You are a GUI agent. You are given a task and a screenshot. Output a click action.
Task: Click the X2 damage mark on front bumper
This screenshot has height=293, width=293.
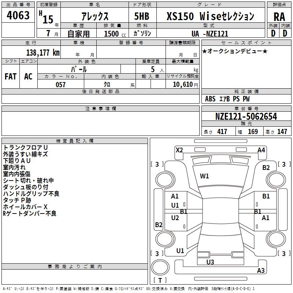[179, 150]
